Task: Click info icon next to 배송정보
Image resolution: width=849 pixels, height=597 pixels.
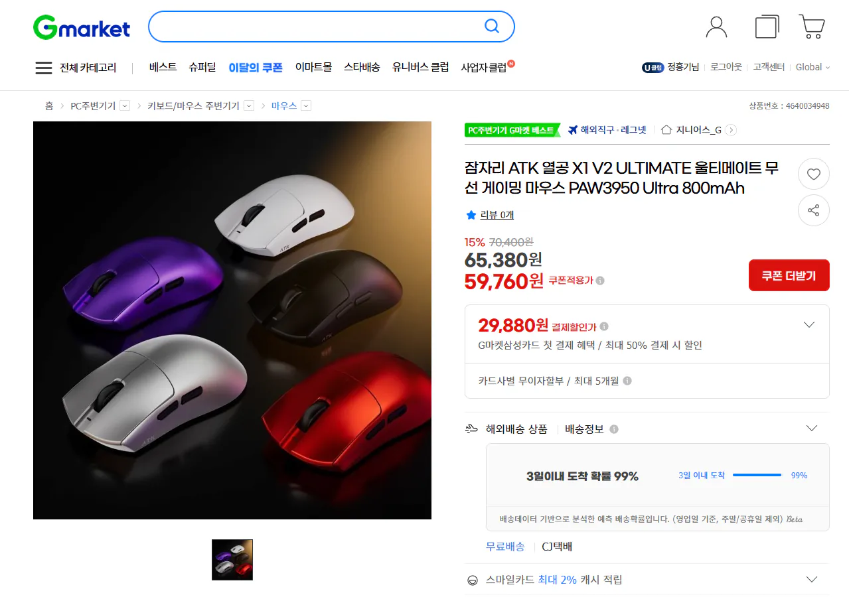Action: coord(614,429)
